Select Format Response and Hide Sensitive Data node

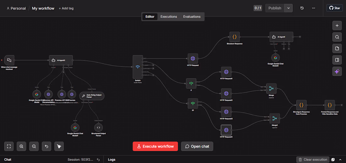coord(330,105)
